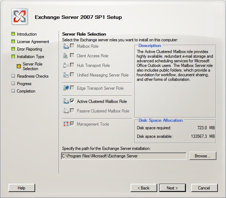Select the Readiness Checks step label

coord(33,76)
